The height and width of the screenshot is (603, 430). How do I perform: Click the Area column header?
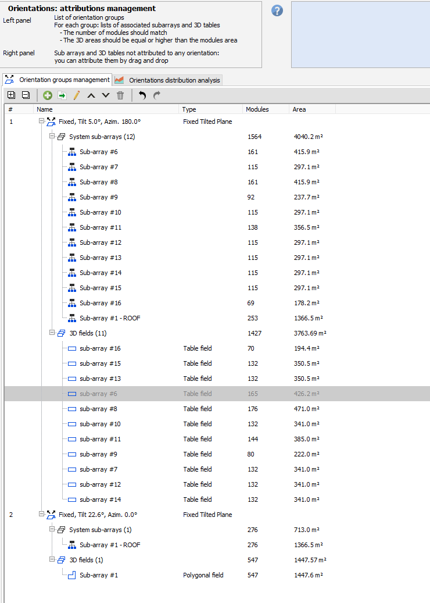(x=299, y=109)
